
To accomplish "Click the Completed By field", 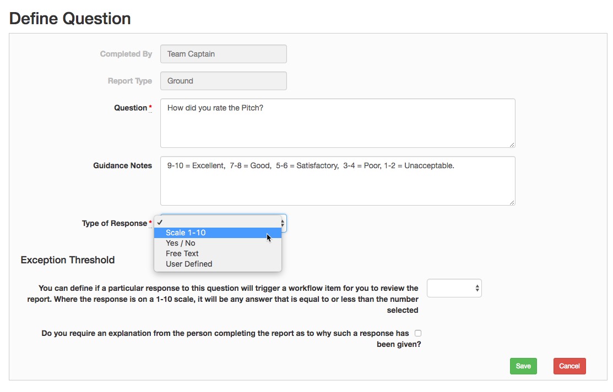I will coord(224,54).
